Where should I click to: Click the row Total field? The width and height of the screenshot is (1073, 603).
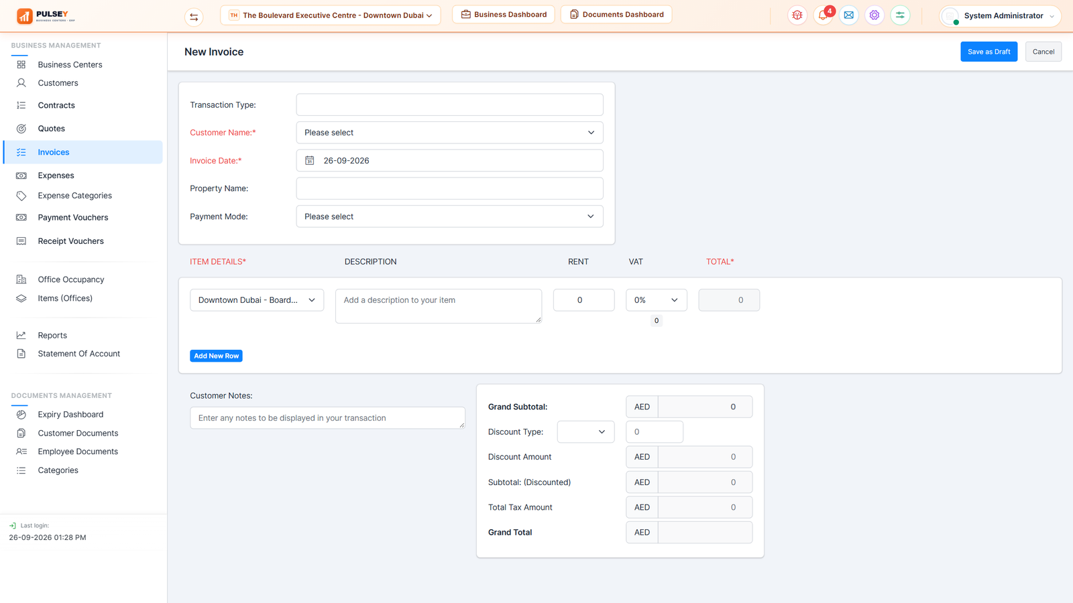point(729,300)
